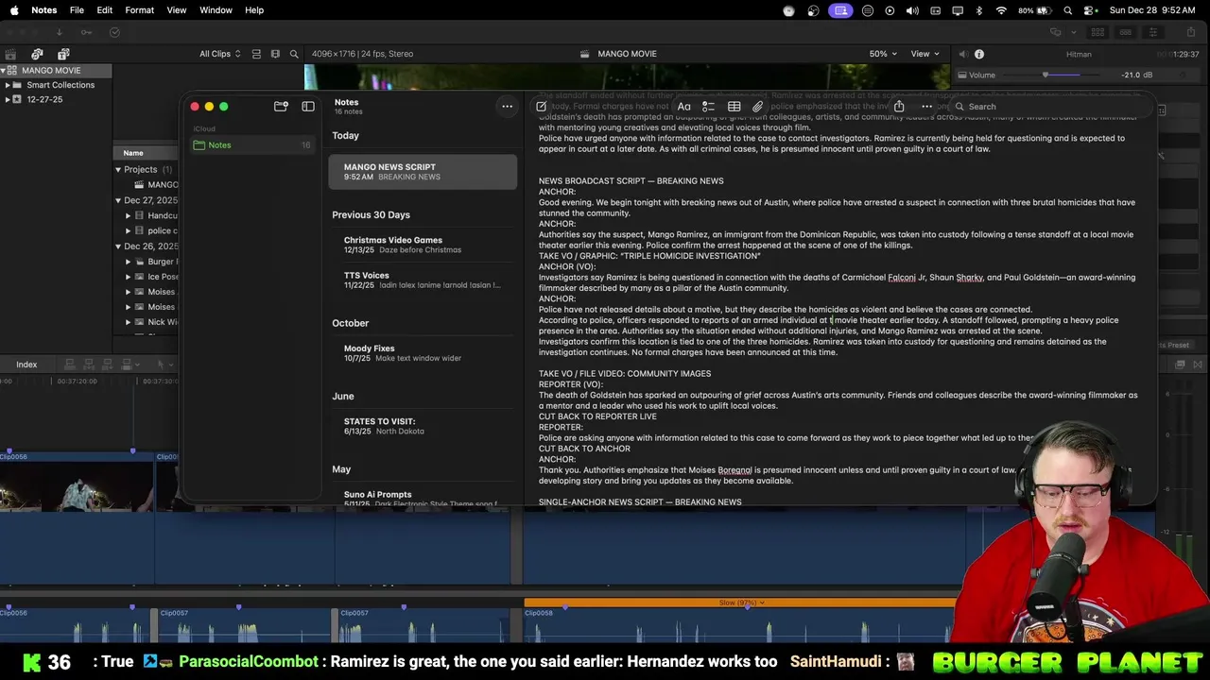
Task: Toggle clip grouping appearance icon
Action: (x=256, y=54)
